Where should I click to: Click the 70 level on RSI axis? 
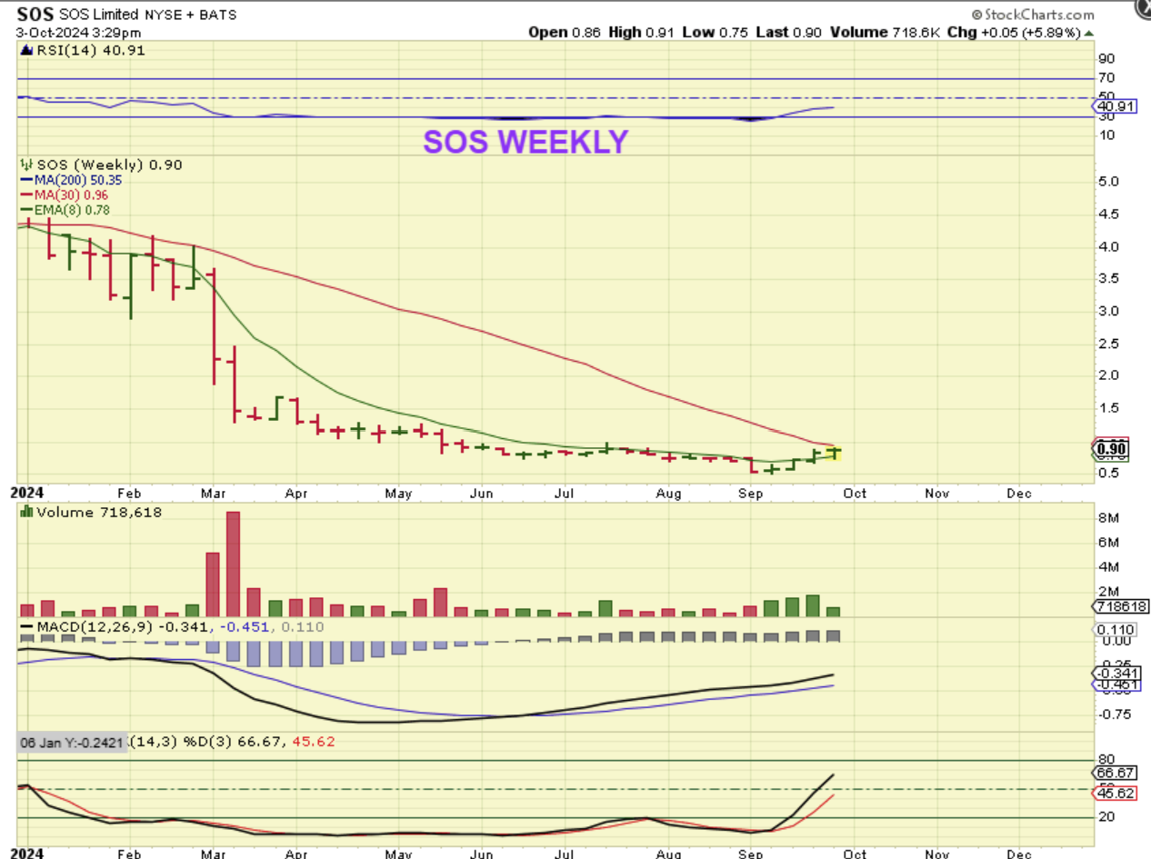pyautogui.click(x=1106, y=78)
